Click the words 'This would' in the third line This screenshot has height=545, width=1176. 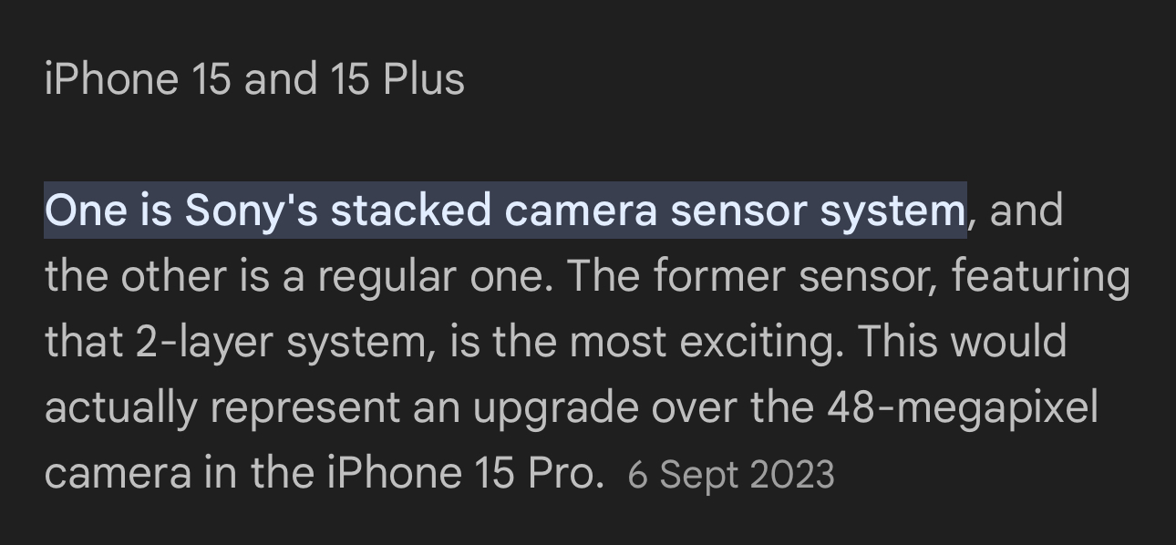point(962,342)
